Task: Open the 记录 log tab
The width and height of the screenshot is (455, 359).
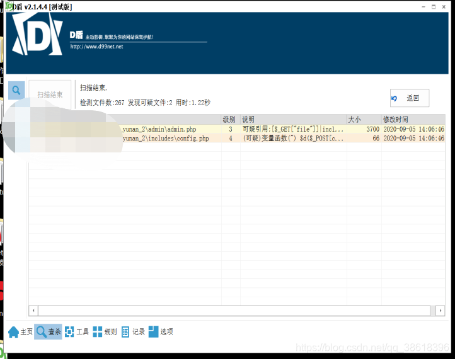Action: (x=133, y=332)
